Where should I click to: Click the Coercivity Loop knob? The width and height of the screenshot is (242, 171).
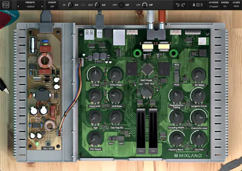(x=199, y=118)
